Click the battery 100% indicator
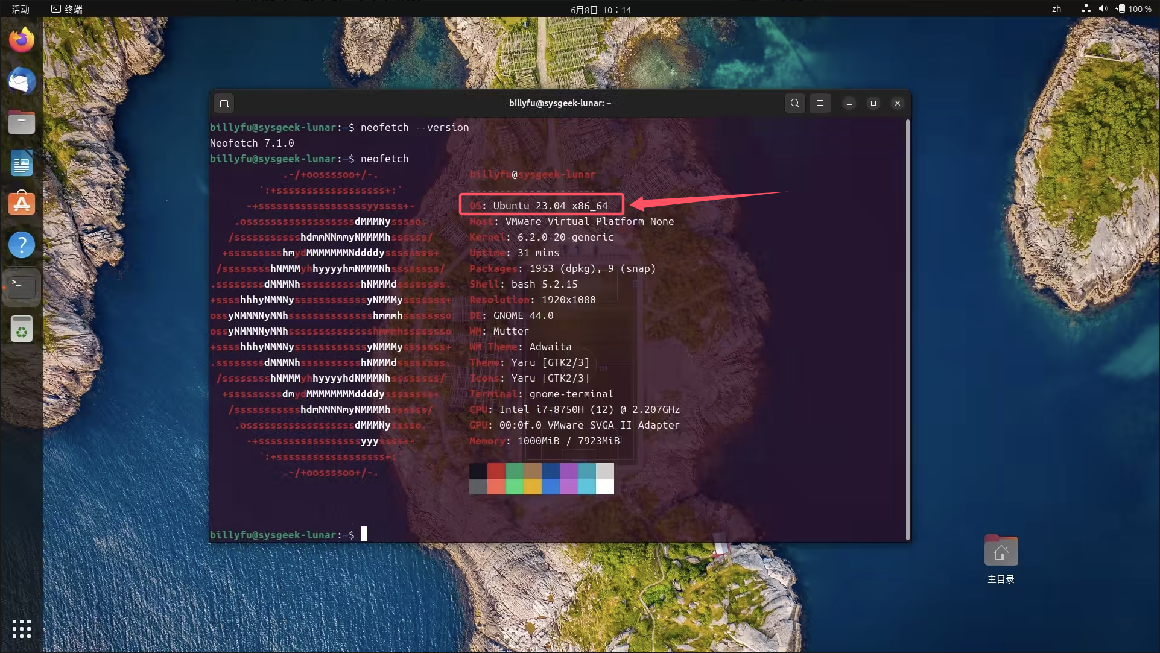This screenshot has width=1160, height=653. (1133, 9)
